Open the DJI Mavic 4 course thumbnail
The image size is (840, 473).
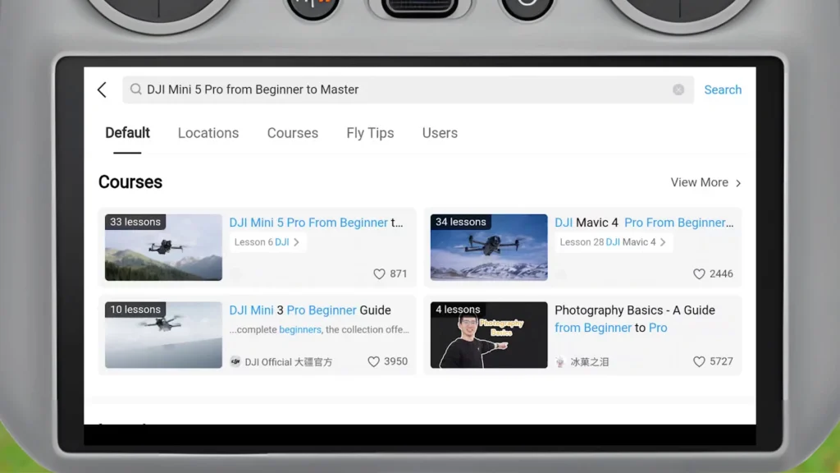488,247
